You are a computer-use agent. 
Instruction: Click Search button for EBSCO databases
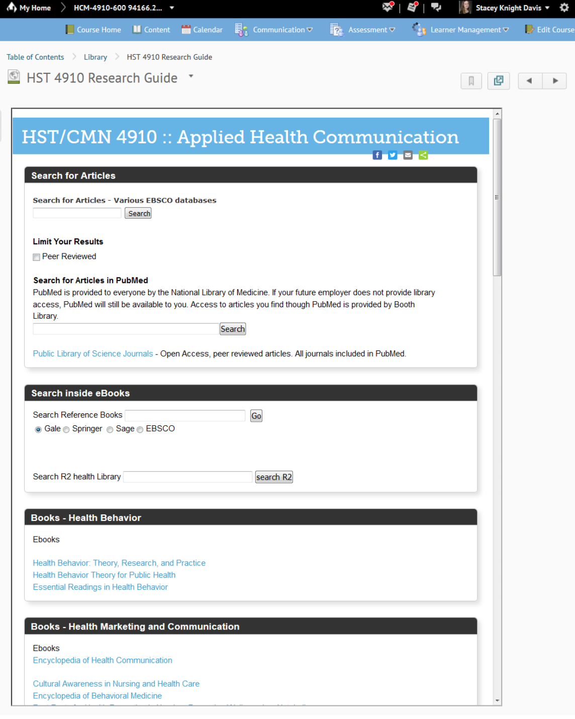(x=138, y=213)
